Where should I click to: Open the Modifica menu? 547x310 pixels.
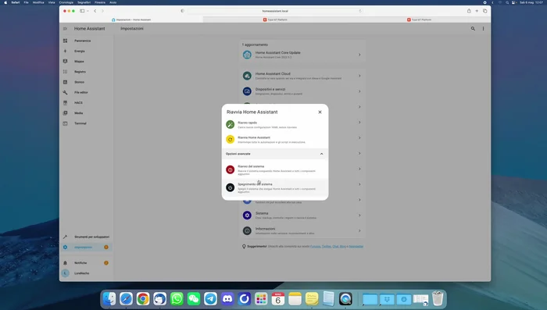coord(38,2)
